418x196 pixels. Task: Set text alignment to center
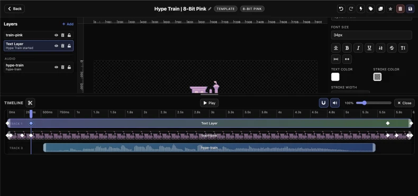click(x=335, y=48)
